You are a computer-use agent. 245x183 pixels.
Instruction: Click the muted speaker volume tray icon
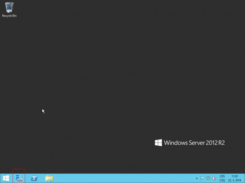click(x=214, y=178)
